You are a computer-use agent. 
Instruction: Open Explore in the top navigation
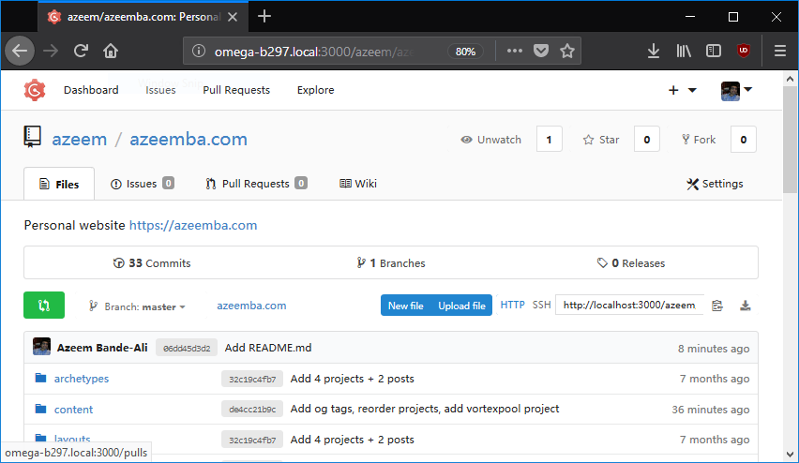pyautogui.click(x=315, y=90)
